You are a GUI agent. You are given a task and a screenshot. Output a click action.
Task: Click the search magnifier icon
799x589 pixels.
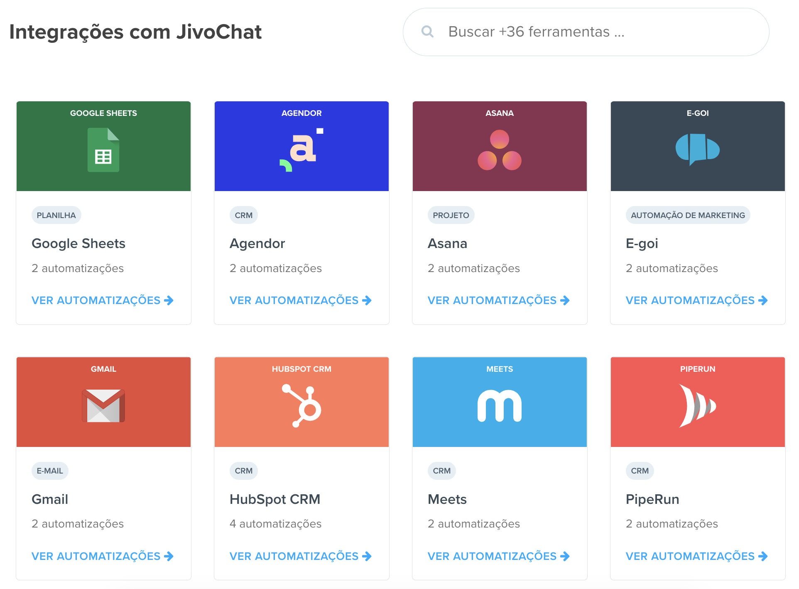427,32
